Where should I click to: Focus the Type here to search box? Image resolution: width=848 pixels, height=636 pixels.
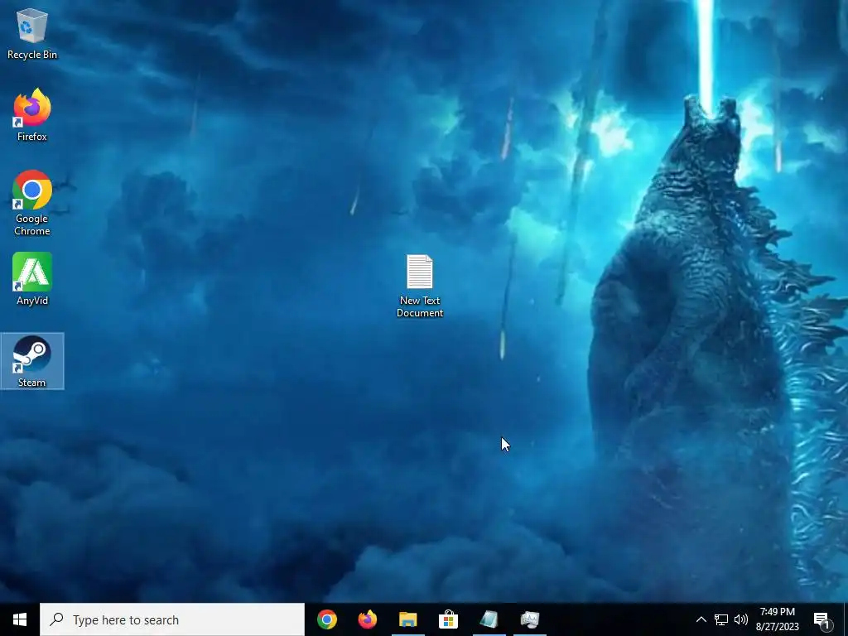172,619
